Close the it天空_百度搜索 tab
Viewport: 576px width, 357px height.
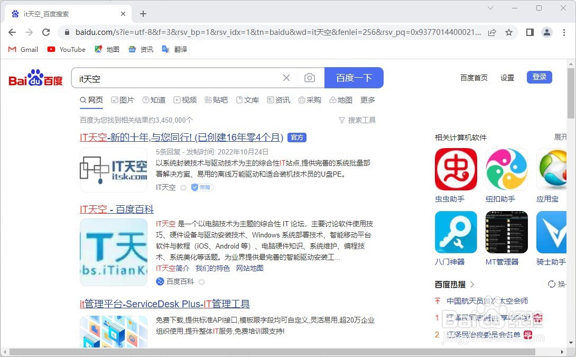click(123, 14)
